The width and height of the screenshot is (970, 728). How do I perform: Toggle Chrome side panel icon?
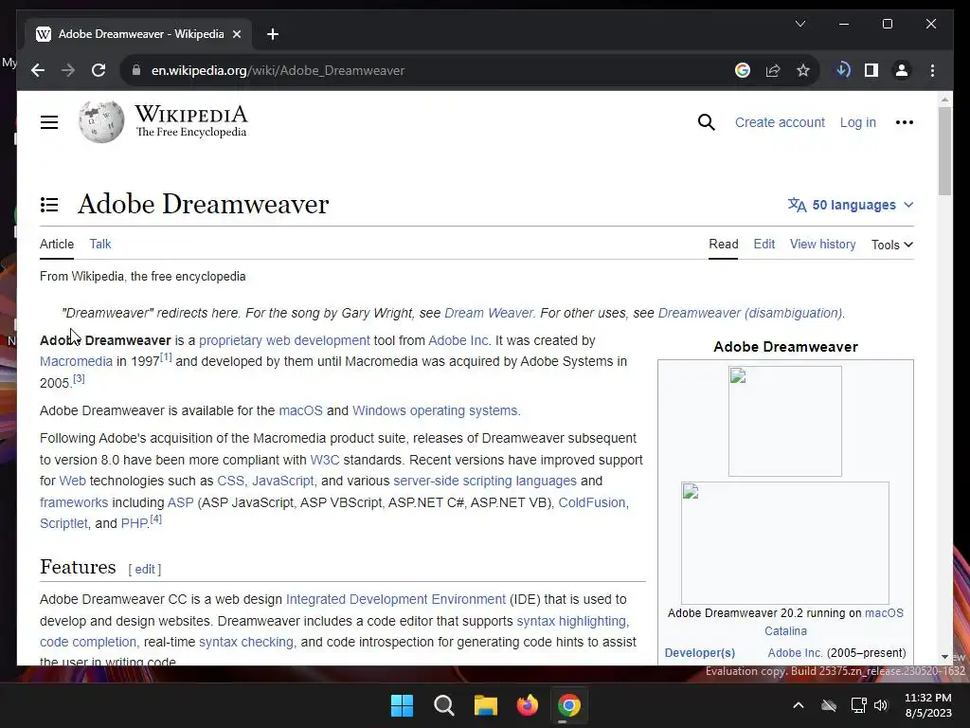click(x=871, y=70)
